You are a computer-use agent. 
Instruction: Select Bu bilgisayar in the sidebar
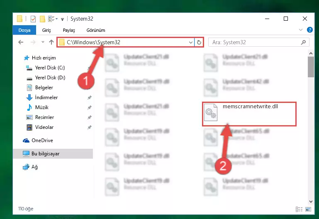coord(53,154)
